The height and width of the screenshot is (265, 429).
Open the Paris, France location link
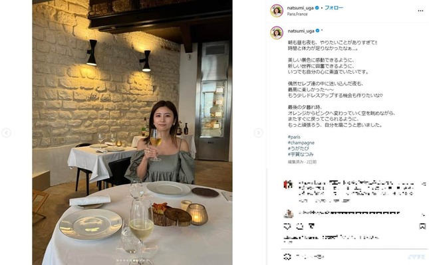pyautogui.click(x=297, y=14)
